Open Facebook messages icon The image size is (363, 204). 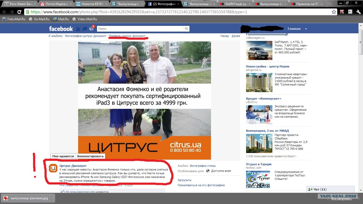[x=85, y=29]
